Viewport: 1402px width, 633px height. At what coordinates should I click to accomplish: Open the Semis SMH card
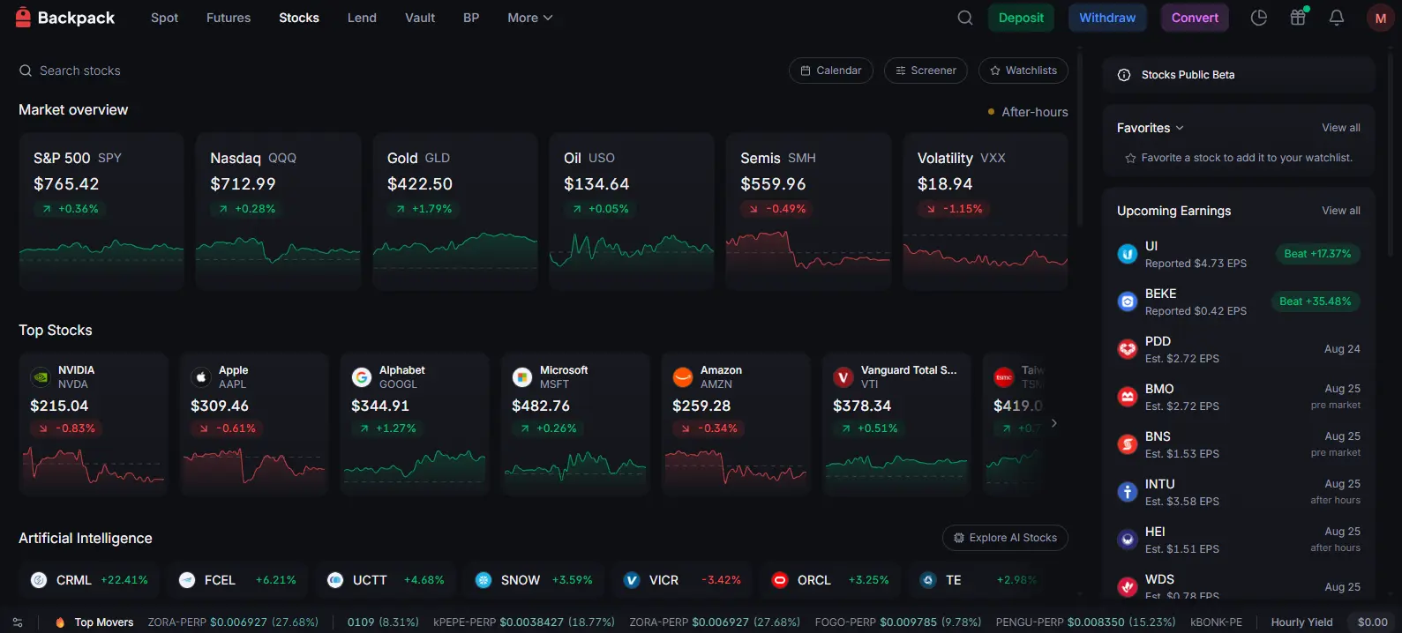click(x=808, y=212)
